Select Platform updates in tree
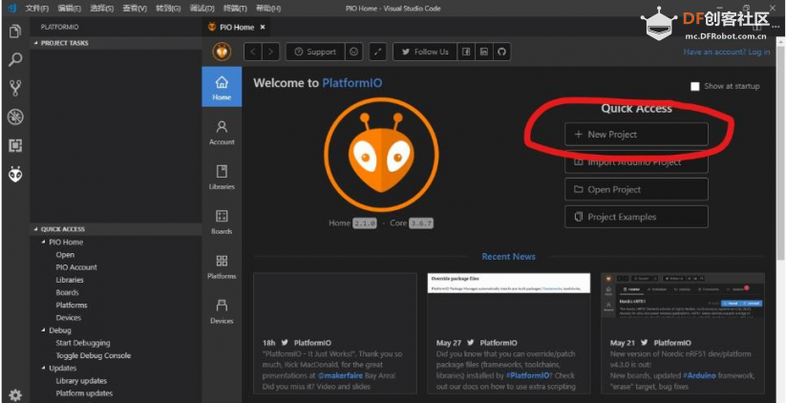This screenshot has width=786, height=403. point(84,393)
